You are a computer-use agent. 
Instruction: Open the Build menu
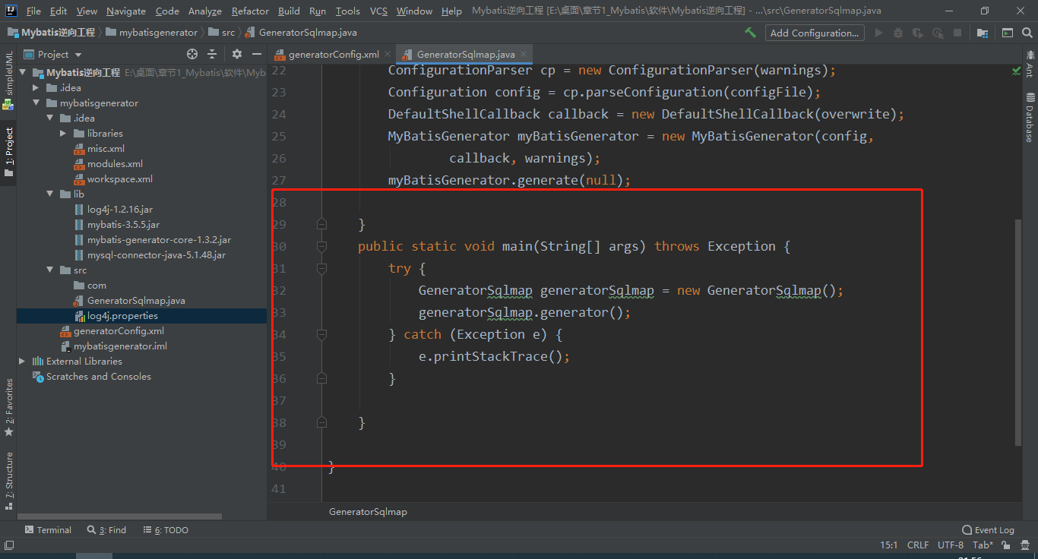point(289,11)
